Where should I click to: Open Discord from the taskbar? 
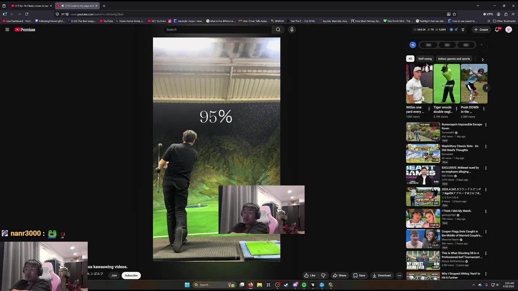click(x=295, y=285)
